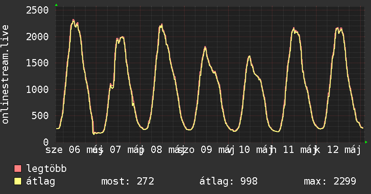Click the 1500 y-axis label
The image size is (371, 194).
pyautogui.click(x=37, y=63)
